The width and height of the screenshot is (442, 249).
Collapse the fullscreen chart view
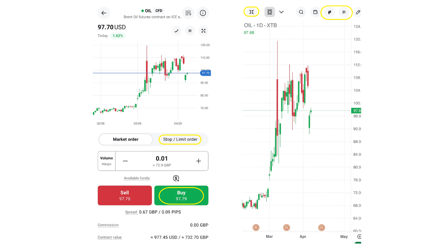tap(251, 12)
